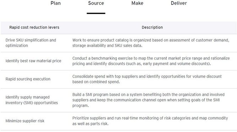Open the Make tab

[x=138, y=3]
